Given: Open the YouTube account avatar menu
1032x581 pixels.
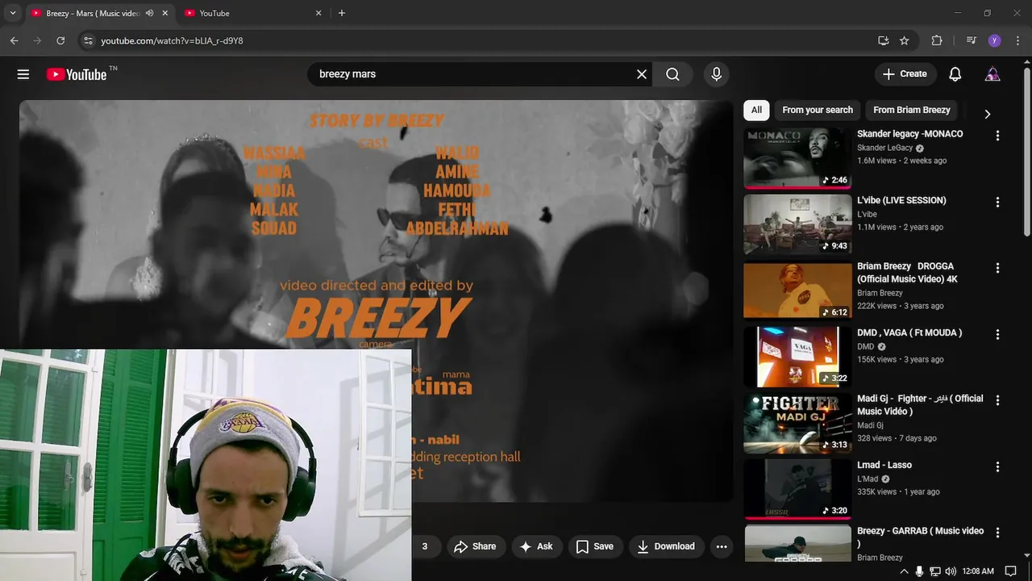Looking at the screenshot, I should pos(992,74).
